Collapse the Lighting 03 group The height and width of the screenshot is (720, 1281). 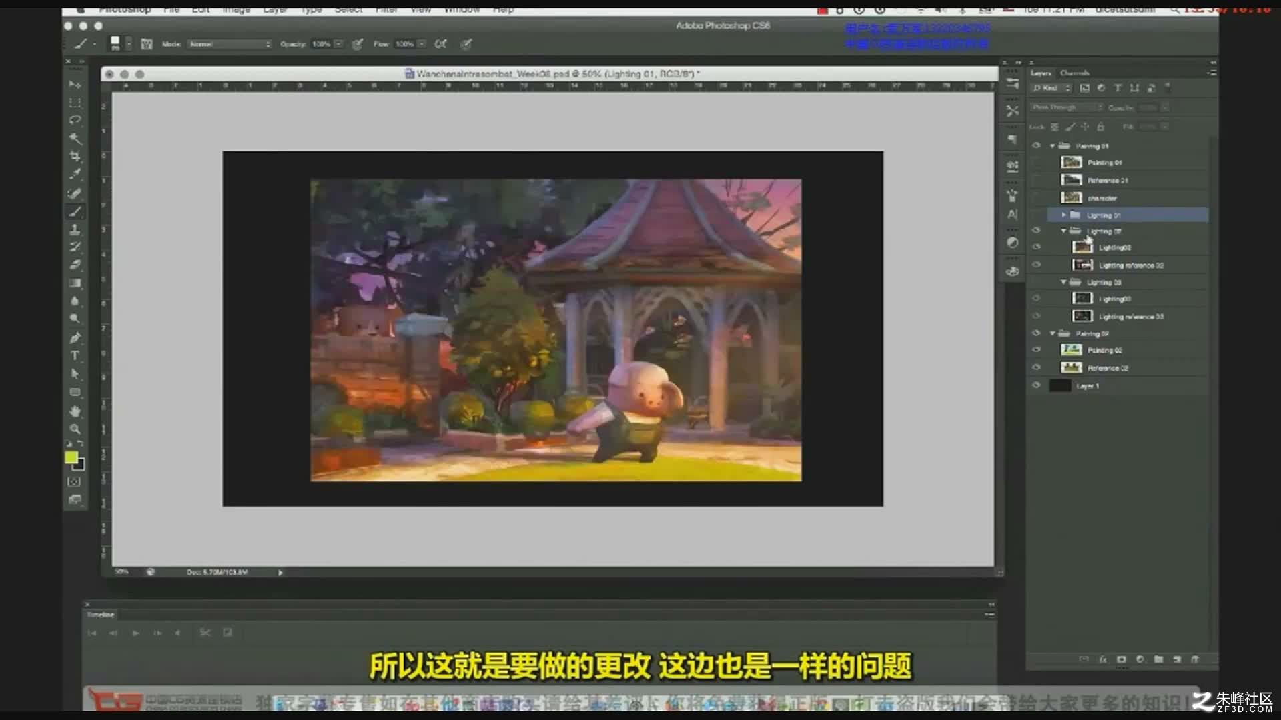click(x=1064, y=282)
